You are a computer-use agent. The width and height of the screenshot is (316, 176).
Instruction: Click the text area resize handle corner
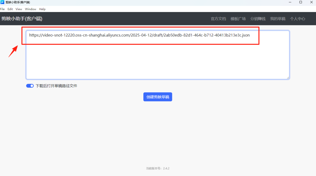pos(288,77)
